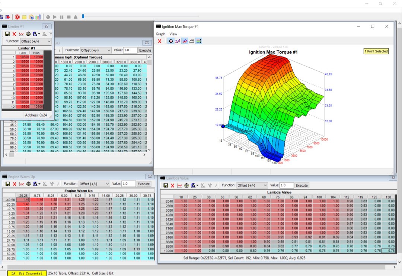Toggle the color legend bars in graph toolbar
Image resolution: width=402 pixels, height=276 pixels.
click(x=199, y=41)
